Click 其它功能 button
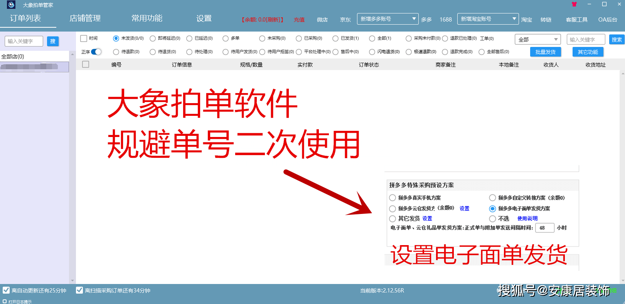625x304 pixels. [588, 52]
